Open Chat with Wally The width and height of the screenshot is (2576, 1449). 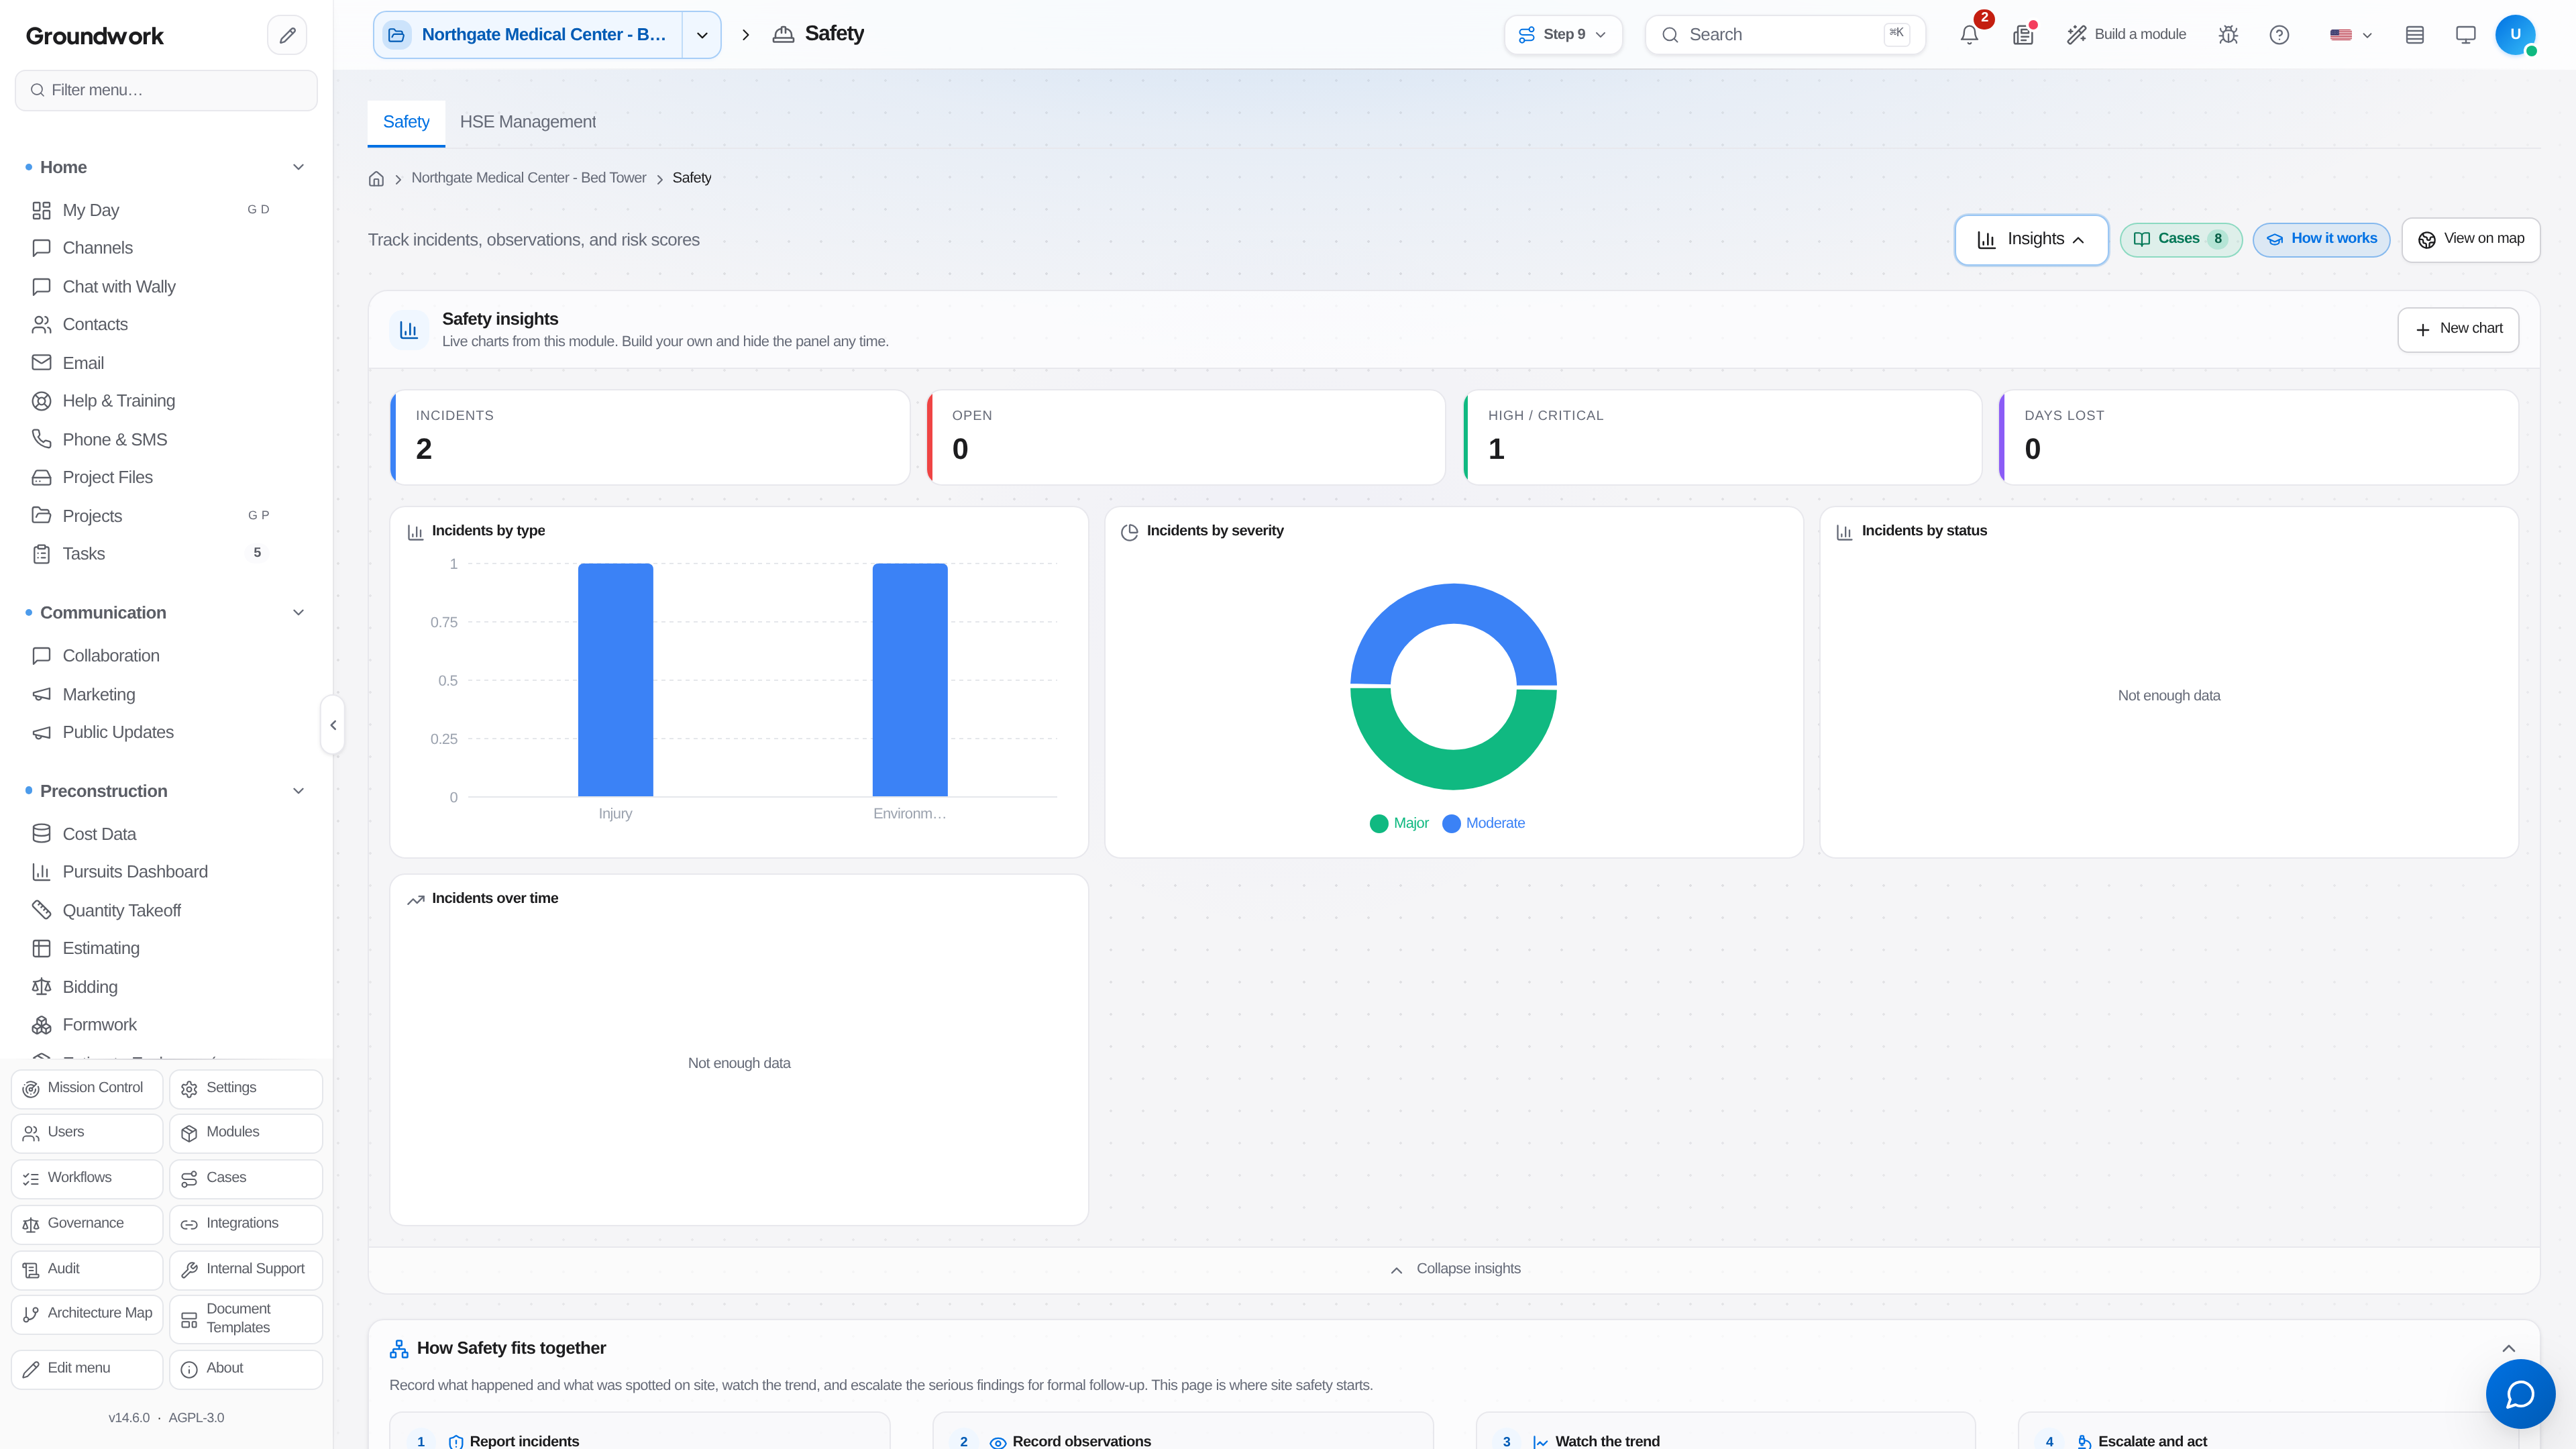(150, 287)
